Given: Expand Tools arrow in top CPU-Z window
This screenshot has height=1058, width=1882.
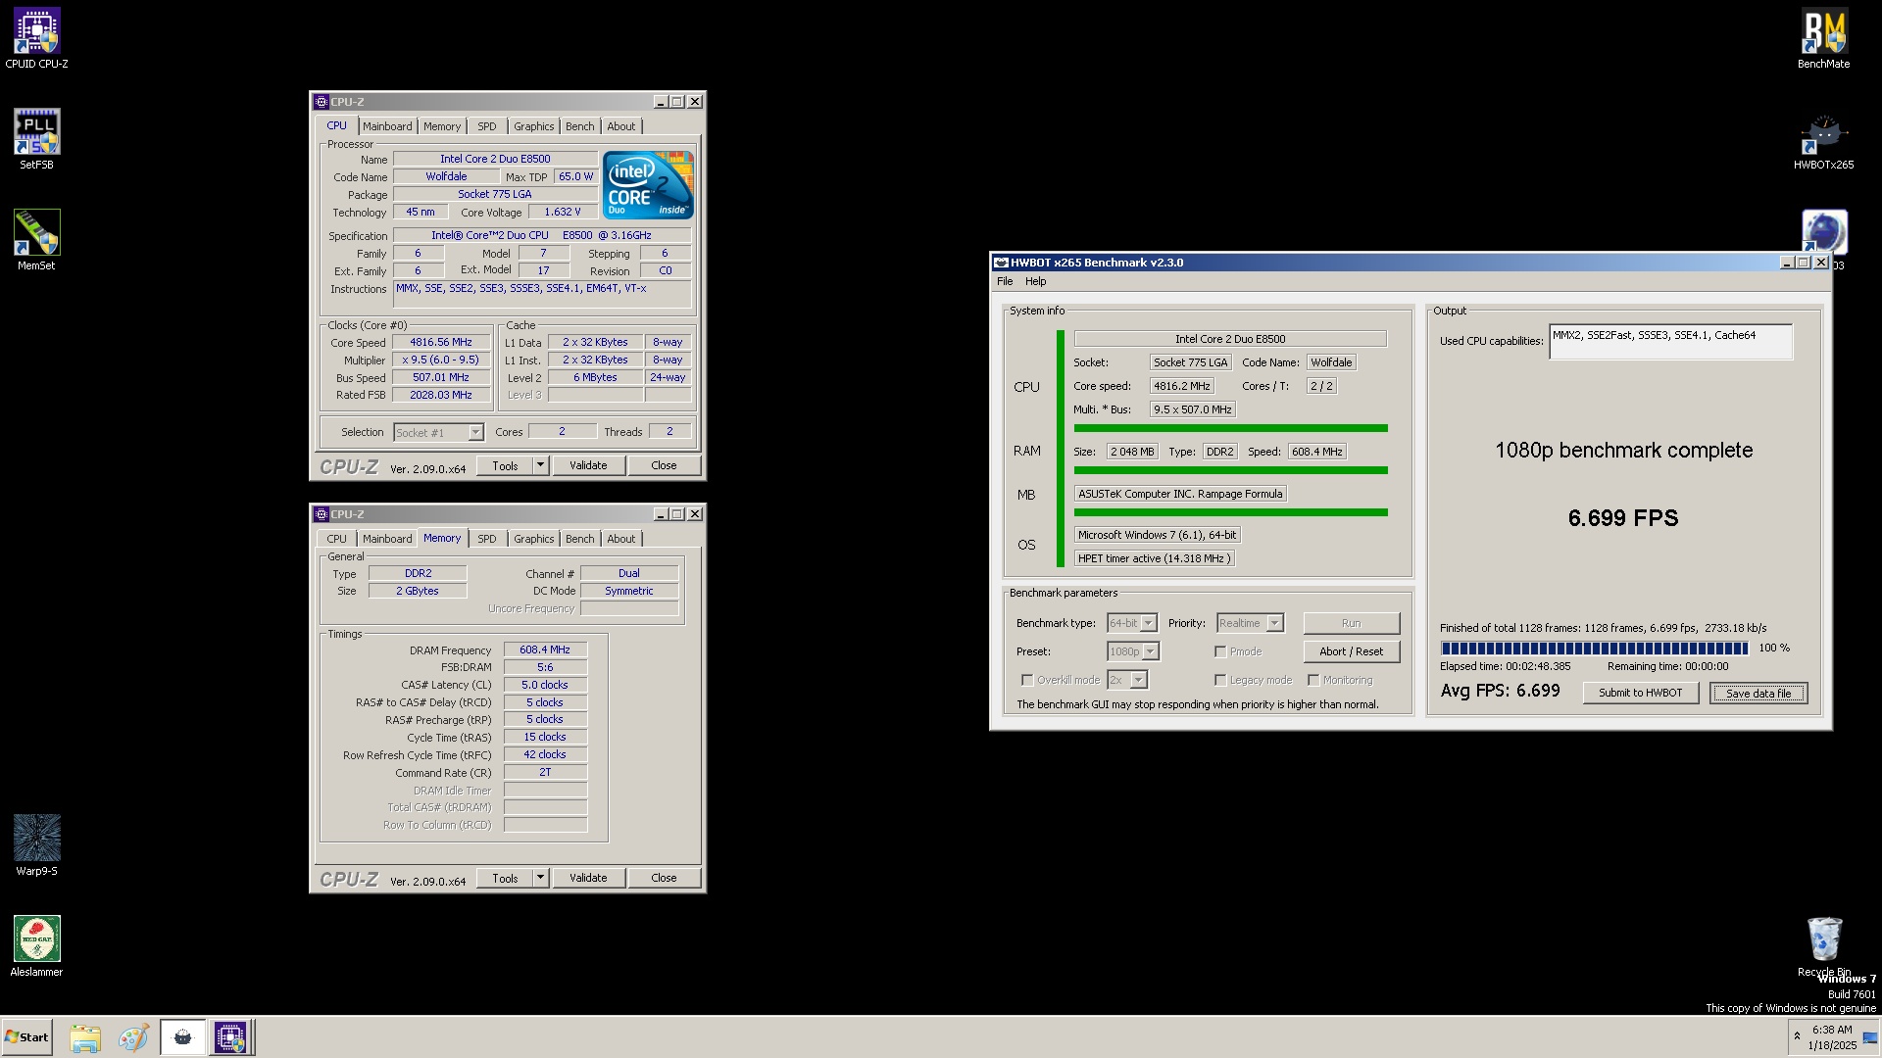Looking at the screenshot, I should pos(540,465).
